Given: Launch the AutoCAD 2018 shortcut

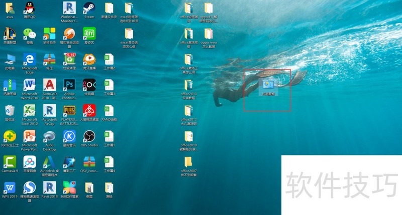Looking at the screenshot, I should tap(49, 85).
